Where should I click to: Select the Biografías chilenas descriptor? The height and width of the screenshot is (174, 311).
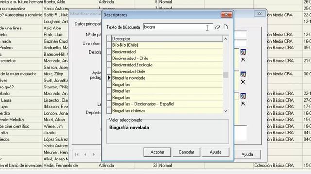pos(167,111)
